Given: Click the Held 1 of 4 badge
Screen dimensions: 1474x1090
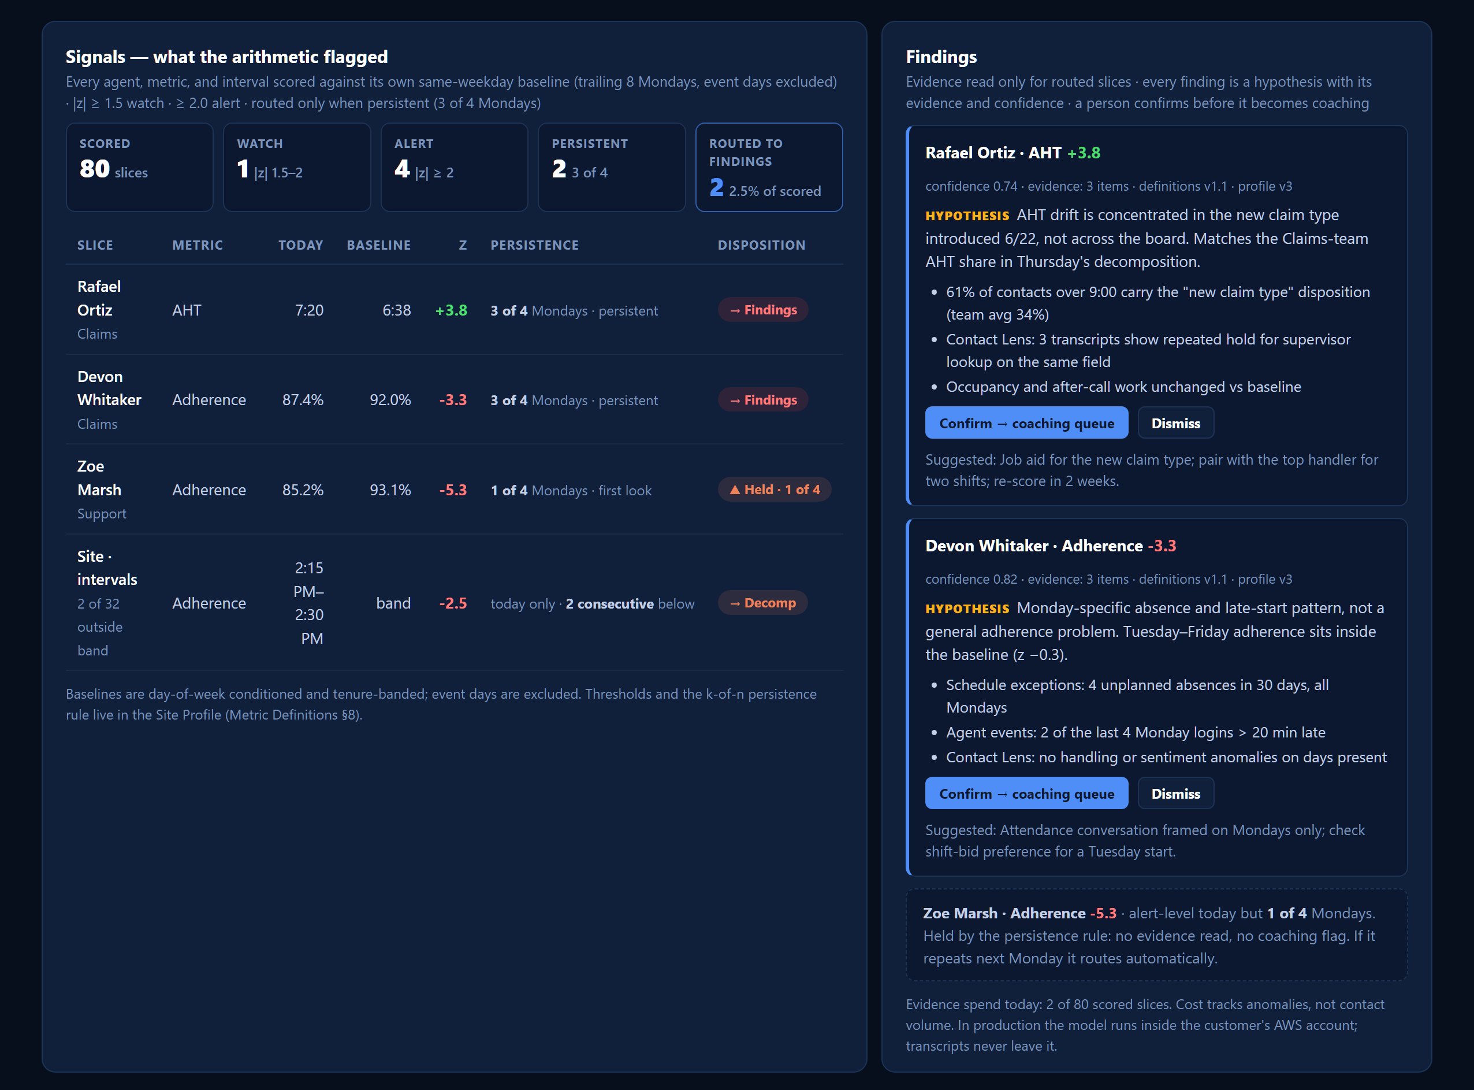Looking at the screenshot, I should [774, 490].
